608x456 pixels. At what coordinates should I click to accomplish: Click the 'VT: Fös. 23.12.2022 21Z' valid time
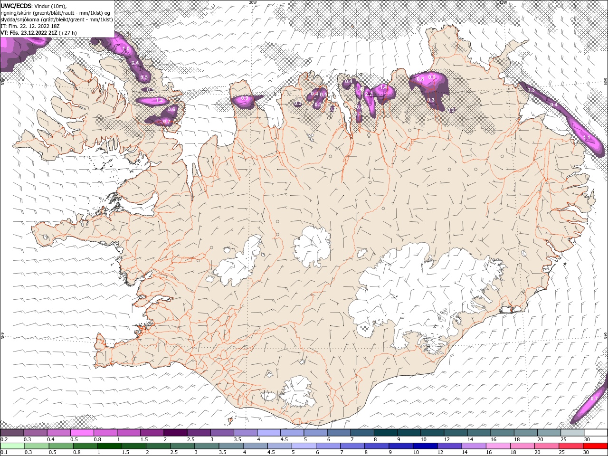click(28, 33)
